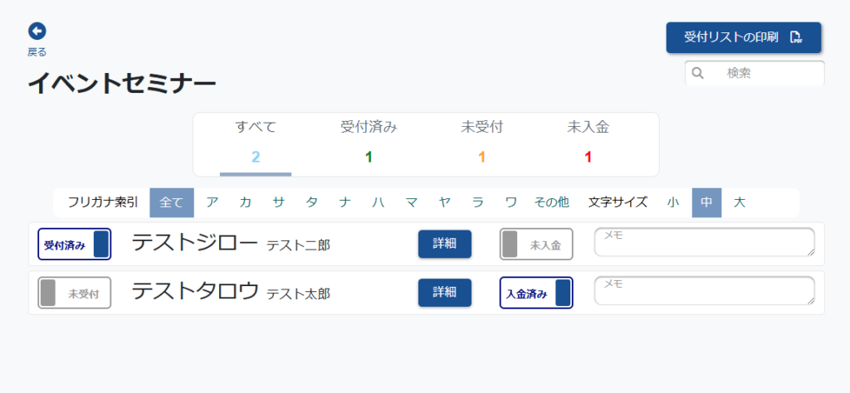Click 受付リストの印刷 button

(744, 37)
